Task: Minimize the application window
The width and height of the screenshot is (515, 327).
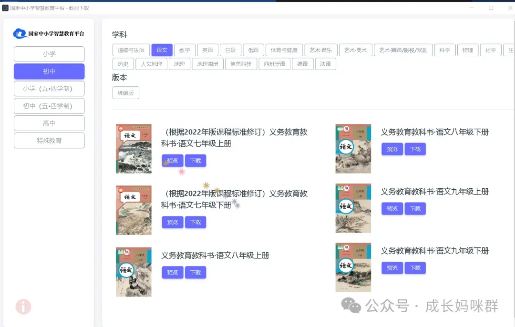Action: pyautogui.click(x=472, y=8)
